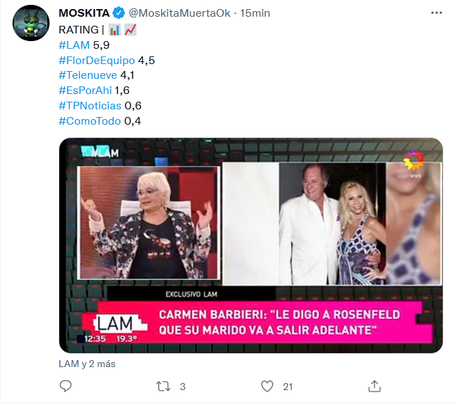Open the #TPNoticias hashtag
The width and height of the screenshot is (456, 404).
tap(90, 106)
